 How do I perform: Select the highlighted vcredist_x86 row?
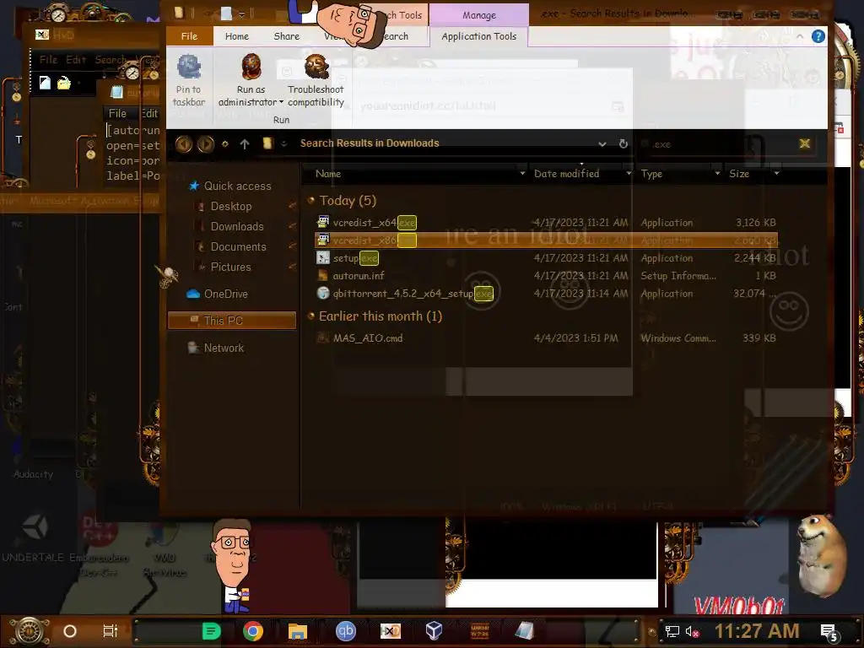coord(546,240)
